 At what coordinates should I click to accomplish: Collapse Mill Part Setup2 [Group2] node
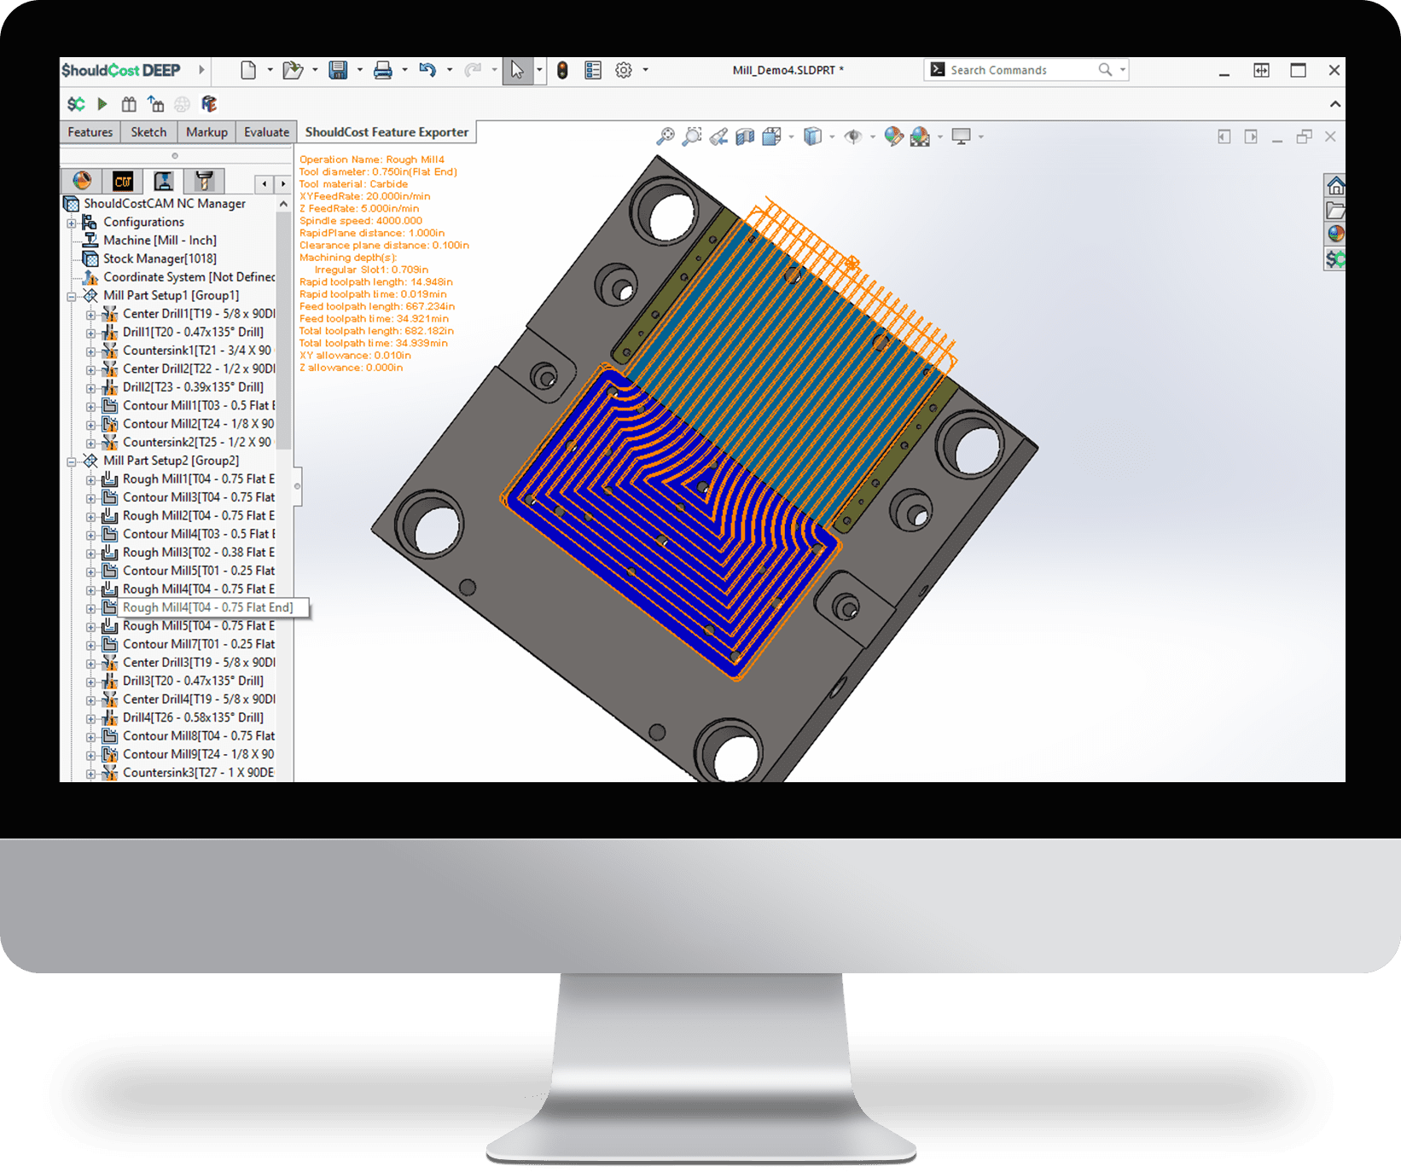tap(72, 461)
